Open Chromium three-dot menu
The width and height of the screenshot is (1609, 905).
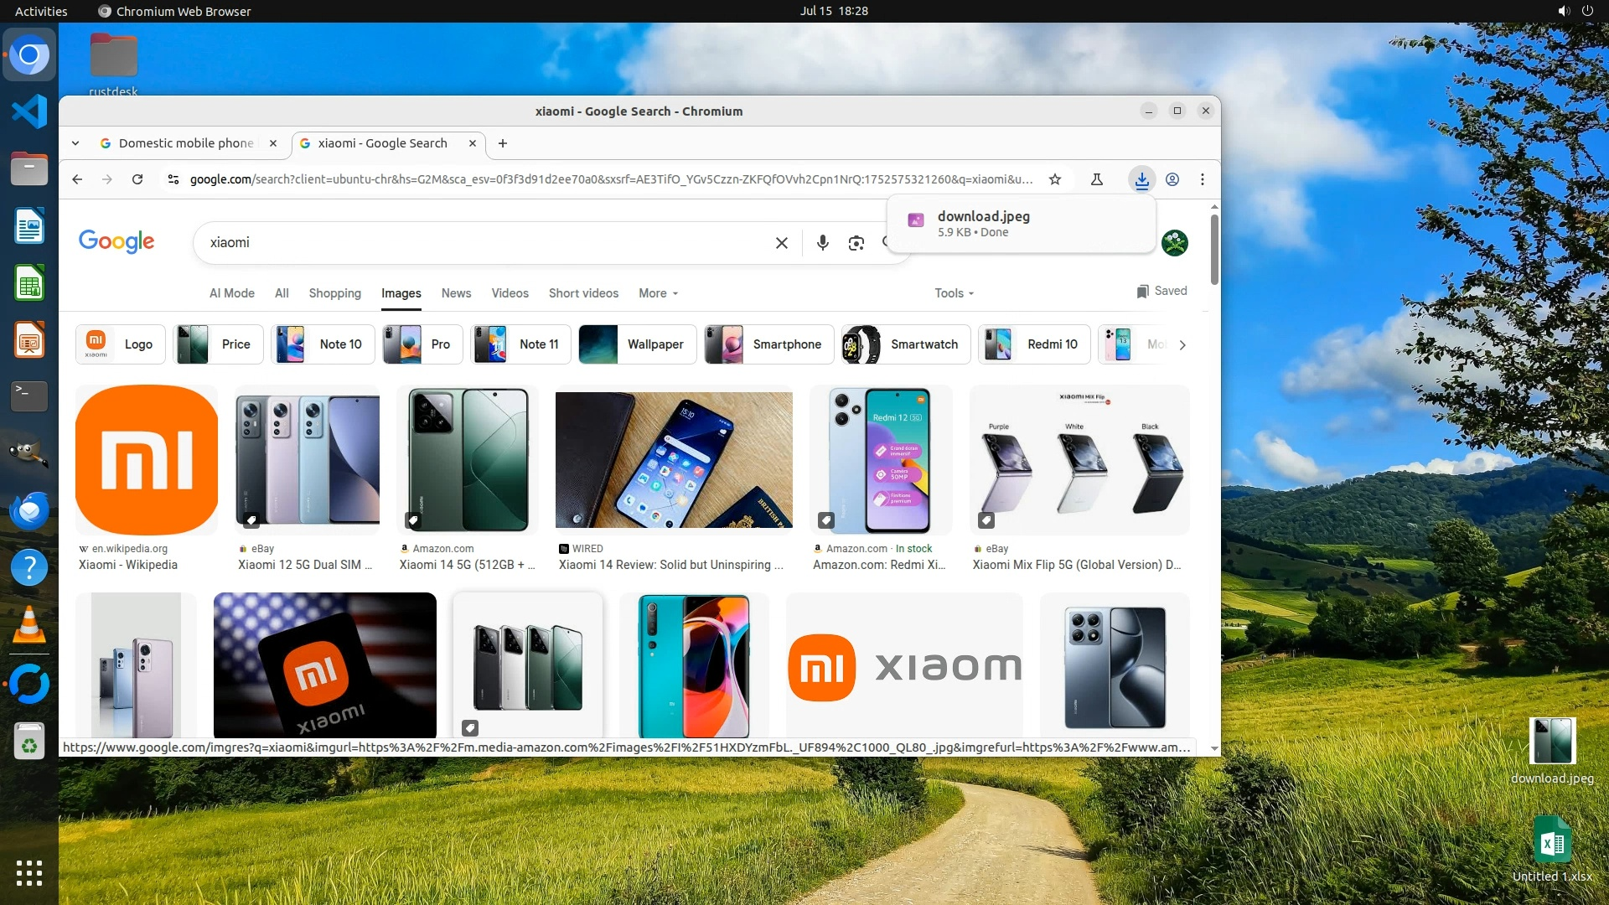(1202, 179)
